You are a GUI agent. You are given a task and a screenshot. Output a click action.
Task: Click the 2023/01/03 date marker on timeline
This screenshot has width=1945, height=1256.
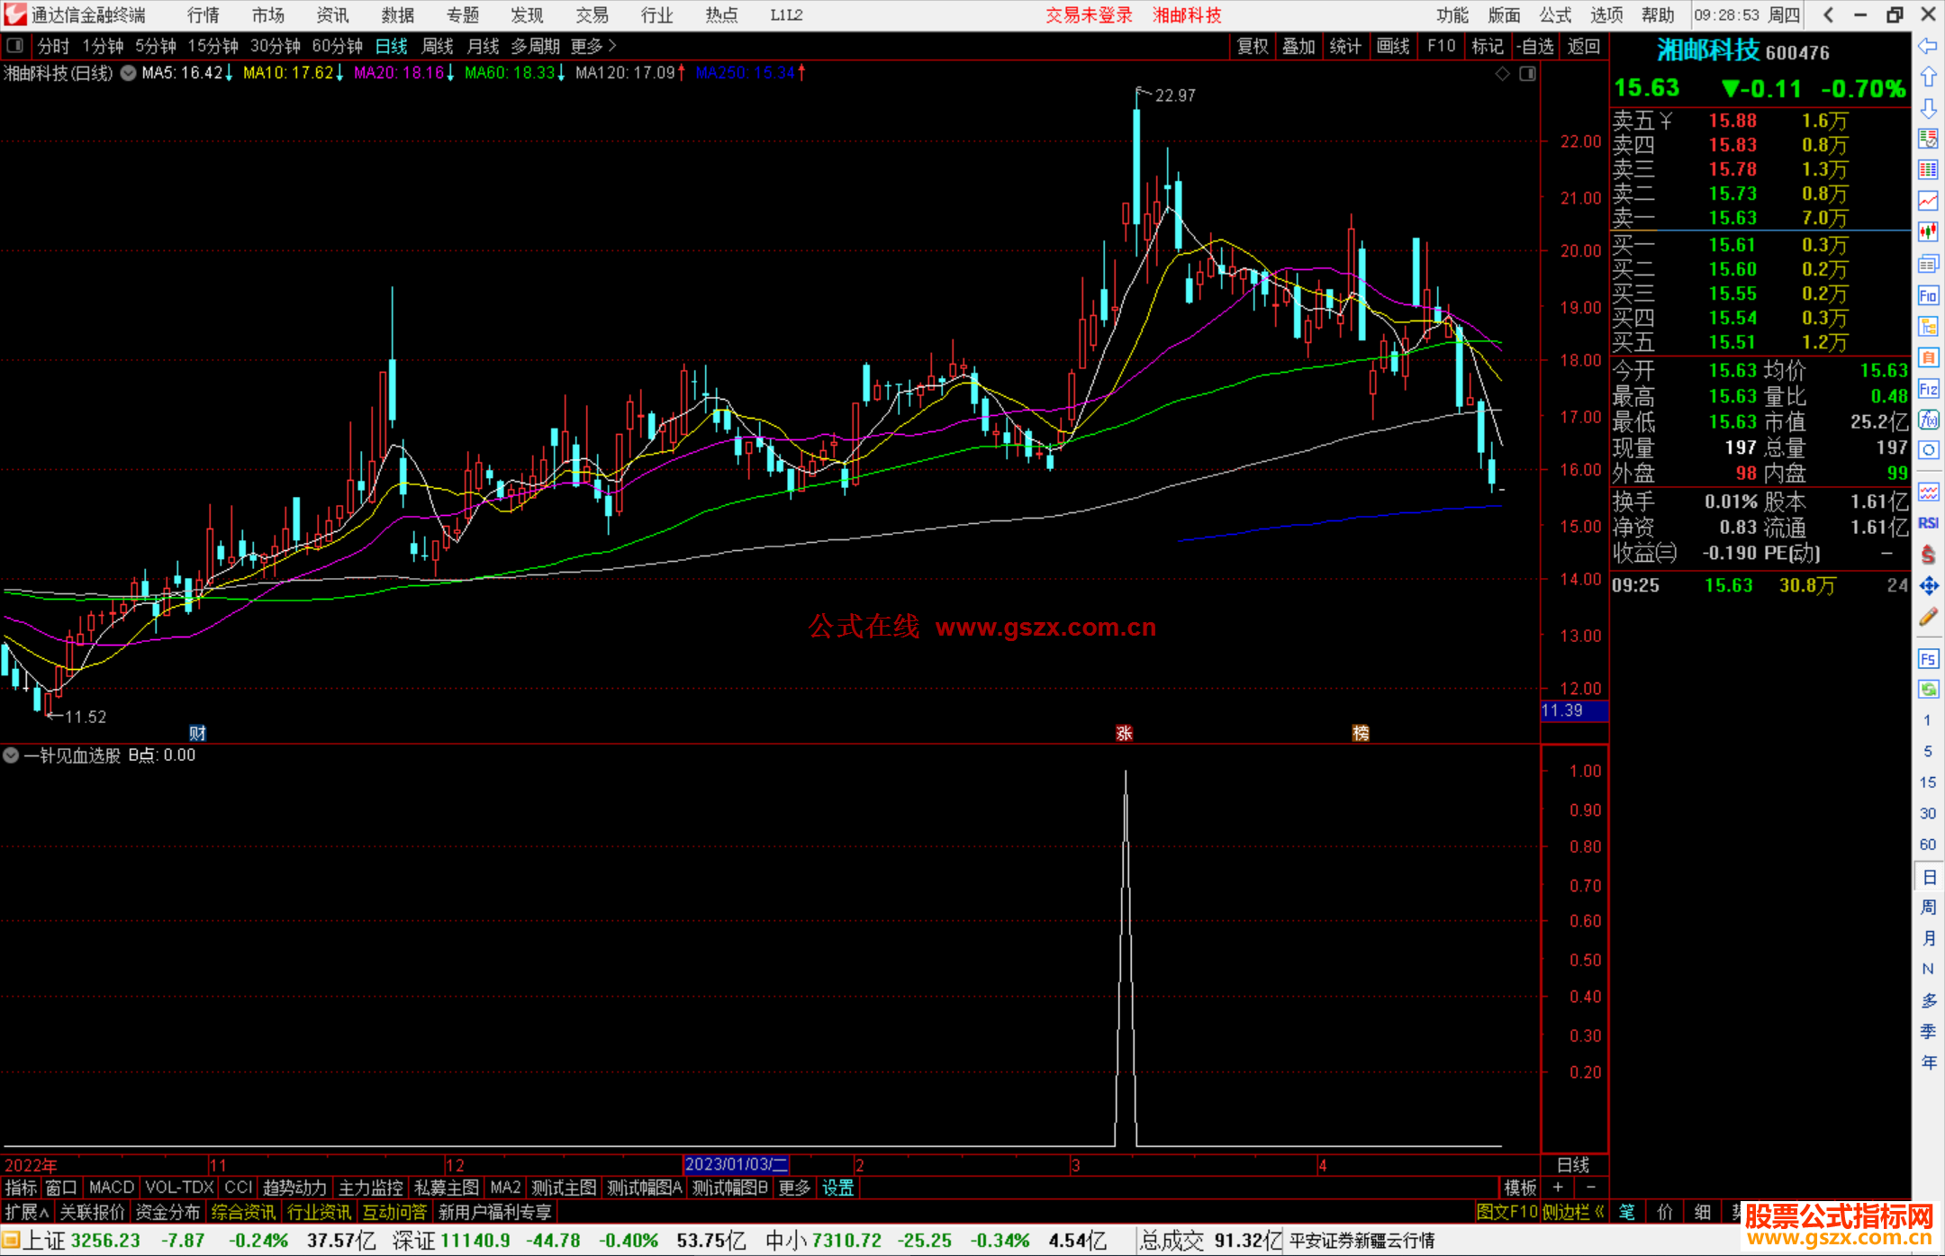(736, 1164)
